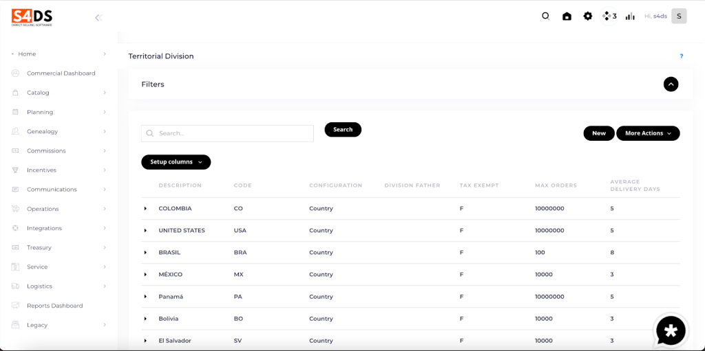This screenshot has height=351, width=705.
Task: Collapse the sidebar with double-chevron icon
Action: coord(98,18)
